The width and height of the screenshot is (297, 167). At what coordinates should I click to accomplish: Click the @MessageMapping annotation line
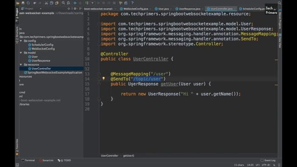coord(141,74)
